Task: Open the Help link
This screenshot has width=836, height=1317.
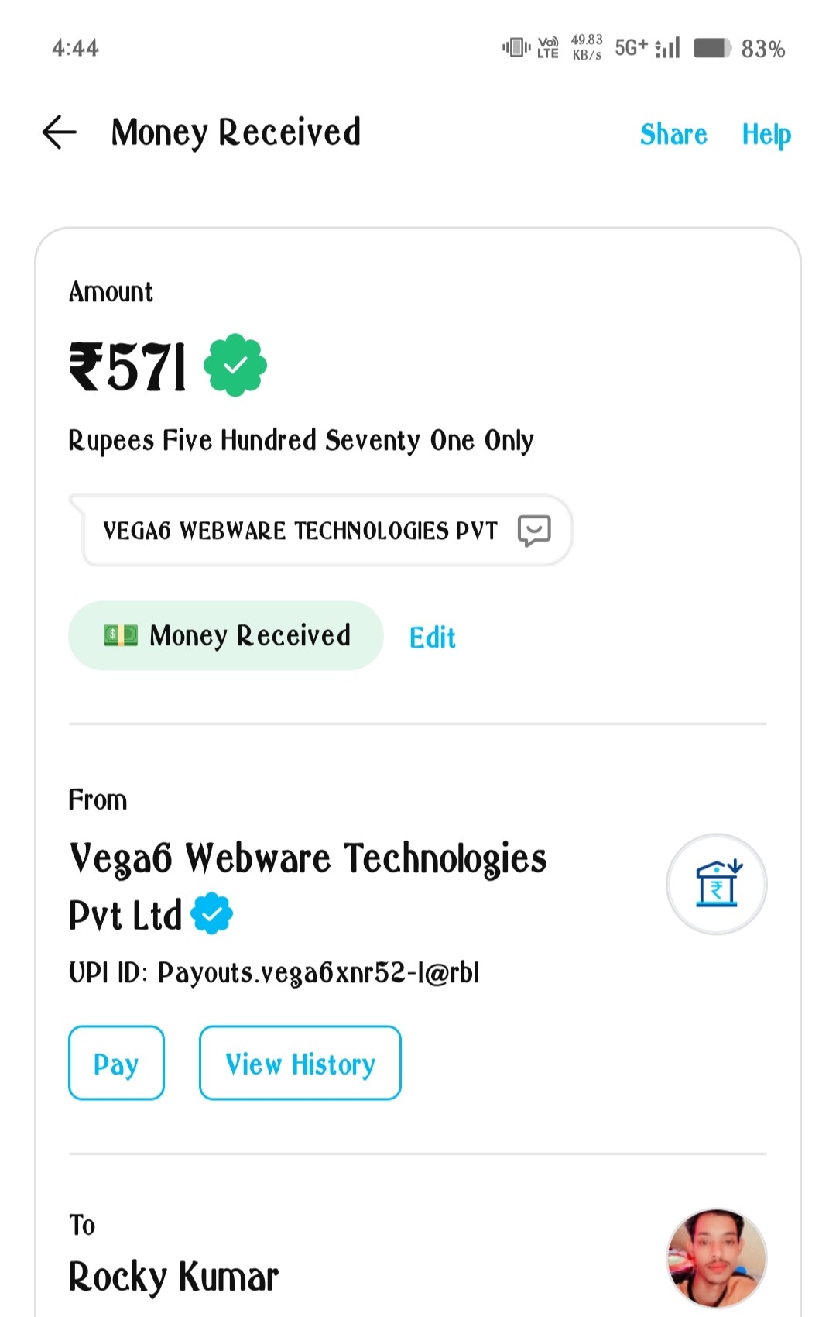Action: pyautogui.click(x=766, y=134)
